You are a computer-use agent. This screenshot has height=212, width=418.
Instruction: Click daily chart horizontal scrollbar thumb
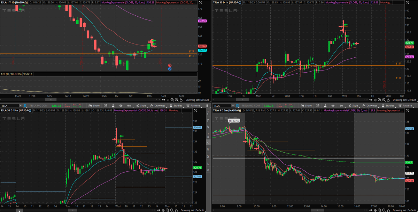[51, 99]
